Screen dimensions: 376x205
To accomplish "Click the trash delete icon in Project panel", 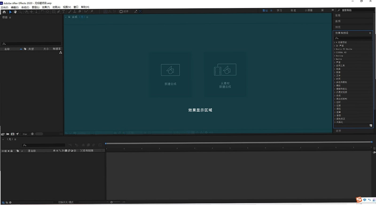I will tap(32, 134).
